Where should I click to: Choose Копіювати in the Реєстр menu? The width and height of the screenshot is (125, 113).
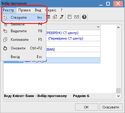coord(24,40)
